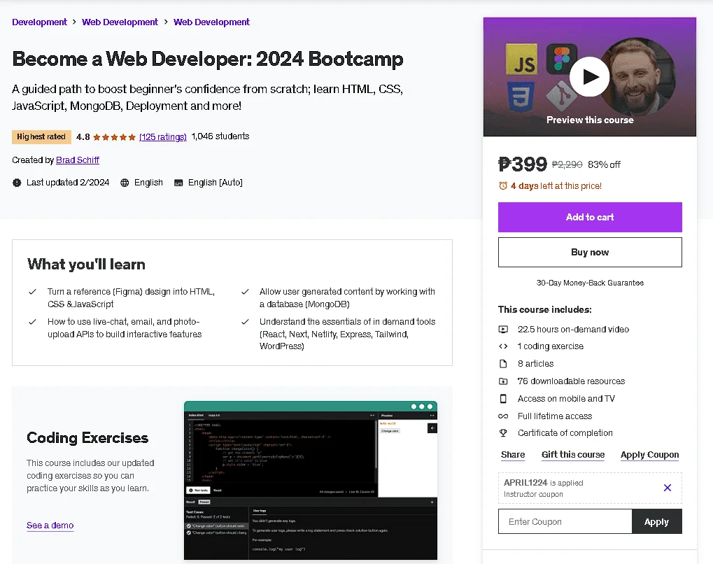Click the Apply Coupon link

(x=649, y=455)
